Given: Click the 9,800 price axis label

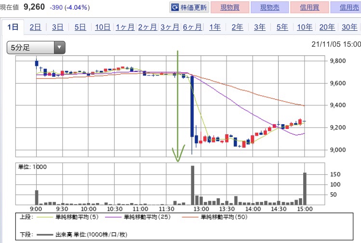Looking at the screenshot, I should pyautogui.click(x=338, y=61).
